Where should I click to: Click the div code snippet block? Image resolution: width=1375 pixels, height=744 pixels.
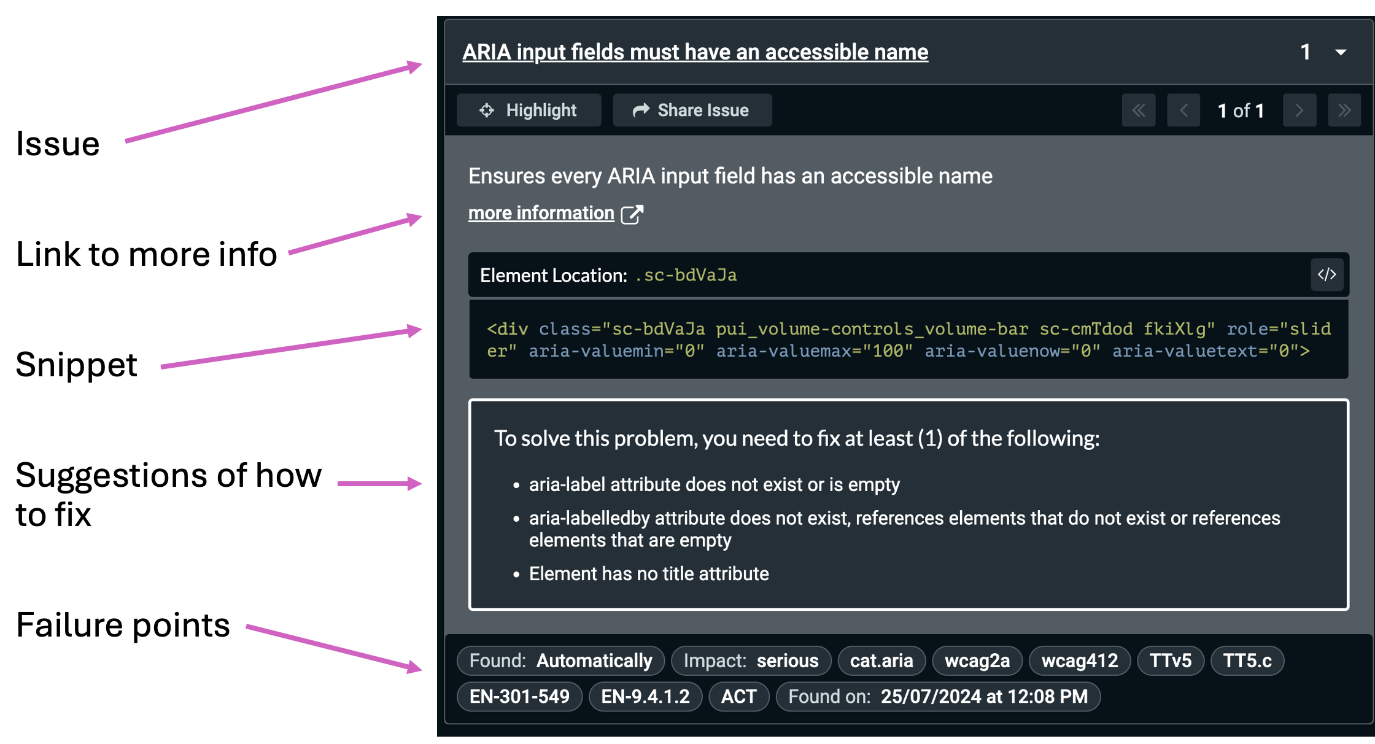[908, 339]
